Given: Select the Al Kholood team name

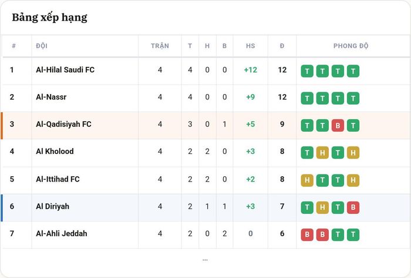Looking at the screenshot, I should click(x=55, y=151).
